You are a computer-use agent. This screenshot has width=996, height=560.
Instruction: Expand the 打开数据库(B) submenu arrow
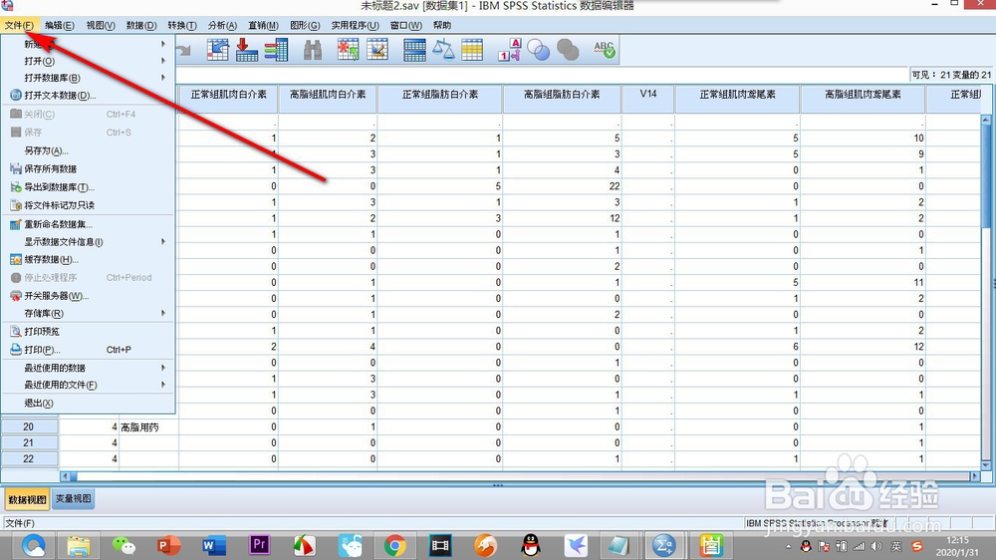point(163,78)
